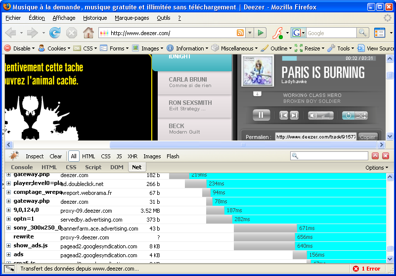Viewport: 396px width, 276px height.
Task: Open the Affichage menu
Action: (64, 18)
